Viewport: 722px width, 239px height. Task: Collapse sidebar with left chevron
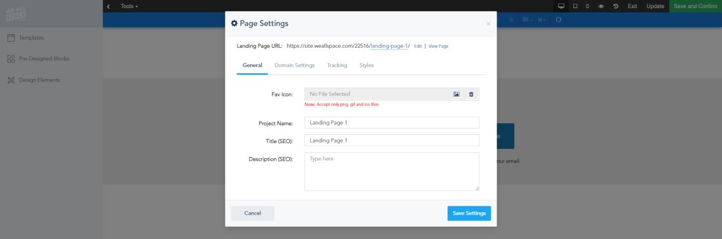(x=108, y=6)
